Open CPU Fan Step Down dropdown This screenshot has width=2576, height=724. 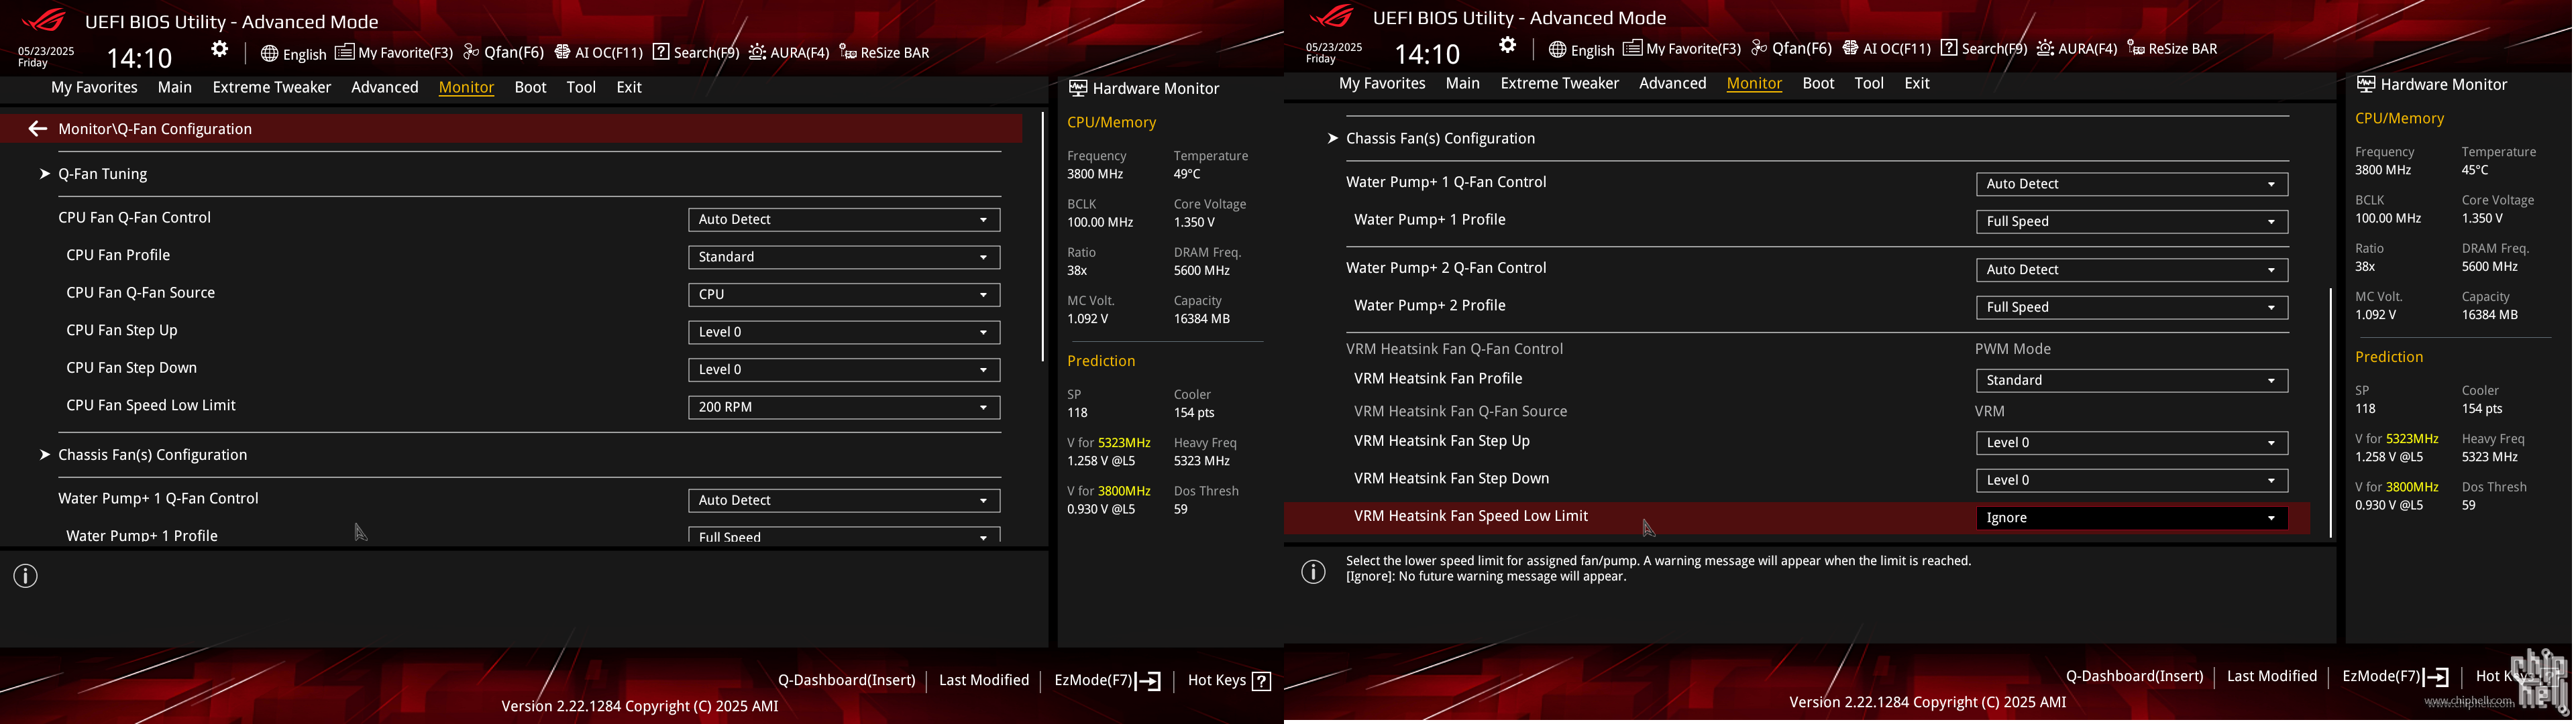844,369
